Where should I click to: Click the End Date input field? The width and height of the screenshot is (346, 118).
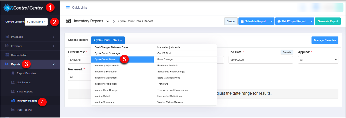[x=261, y=60]
